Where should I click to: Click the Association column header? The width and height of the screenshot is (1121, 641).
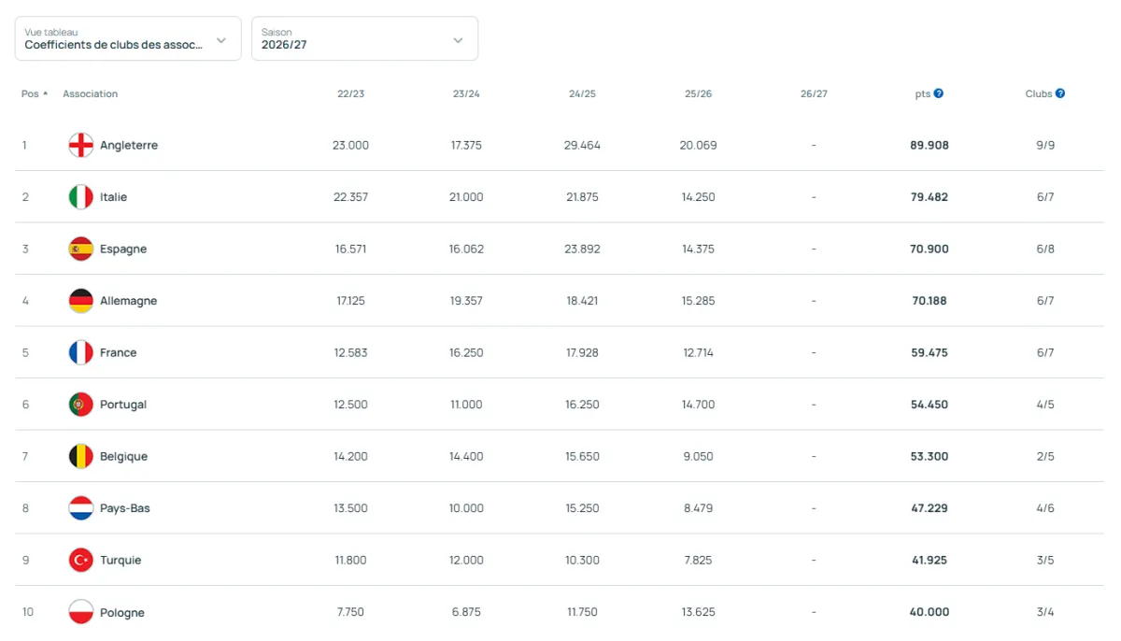[91, 93]
